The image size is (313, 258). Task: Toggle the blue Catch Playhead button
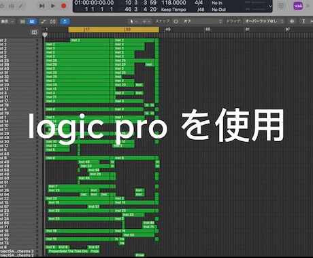click(x=65, y=22)
